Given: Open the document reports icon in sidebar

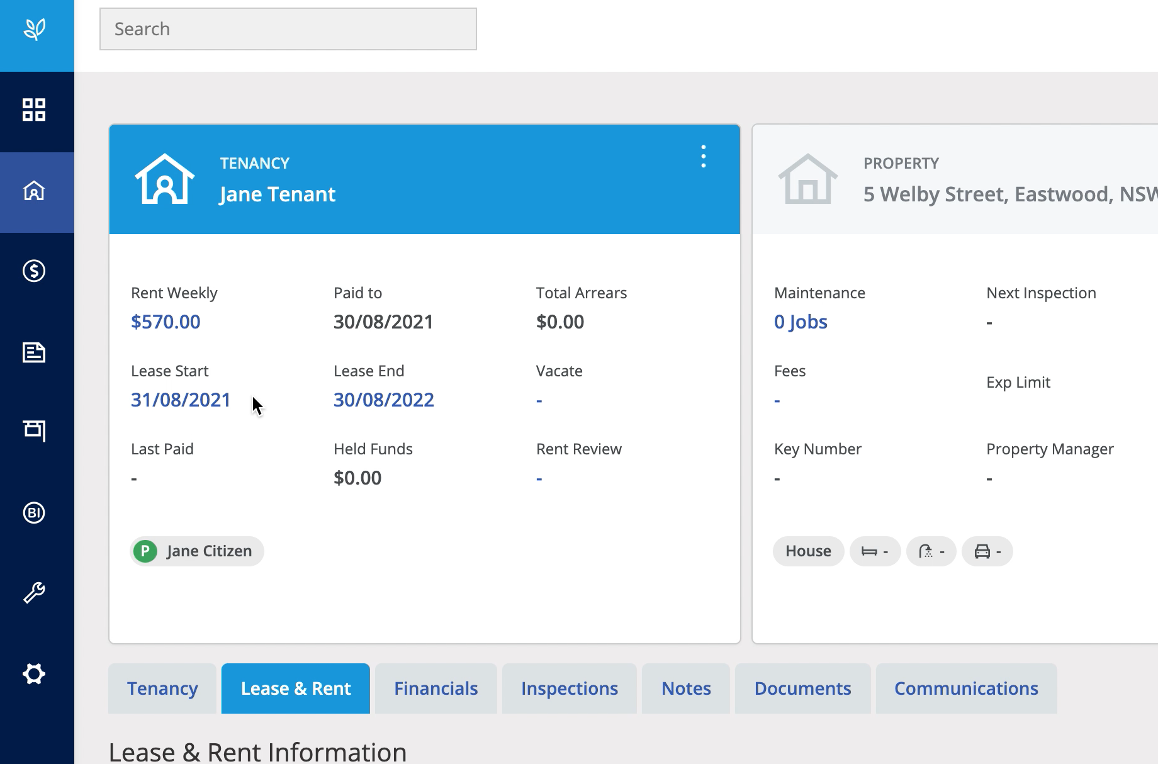Looking at the screenshot, I should click(34, 352).
